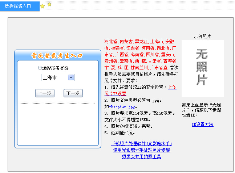Screen dimensions: 235x173
Task: Click the smaller upper yellow star icon
Action: (49, 4)
